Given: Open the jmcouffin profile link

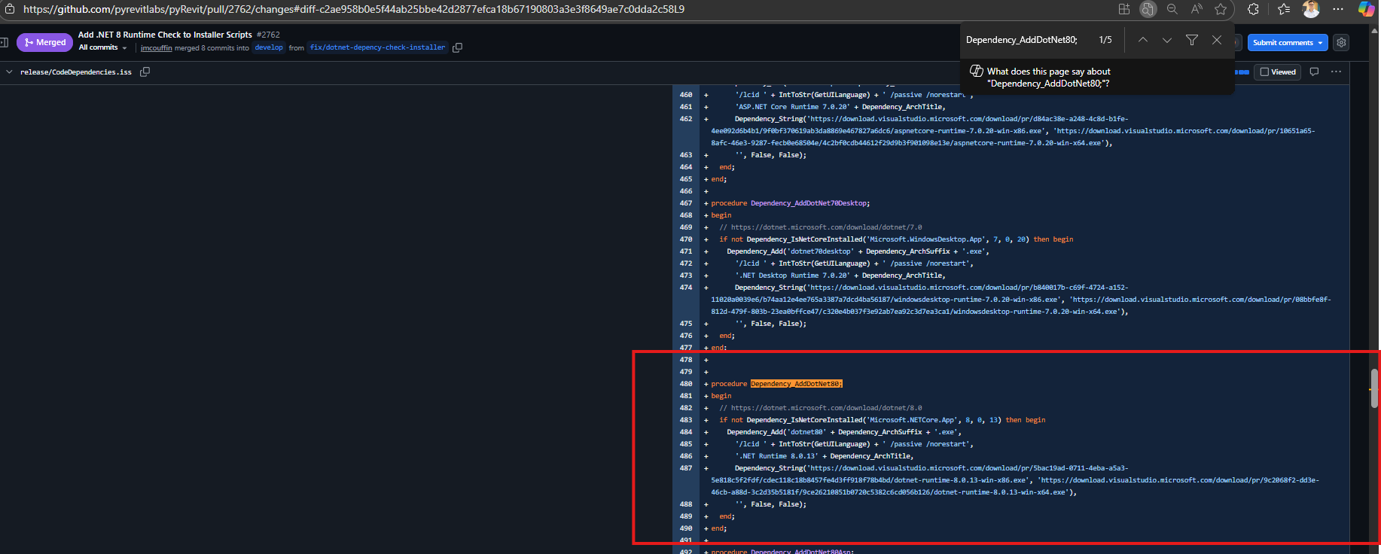Looking at the screenshot, I should pos(156,47).
